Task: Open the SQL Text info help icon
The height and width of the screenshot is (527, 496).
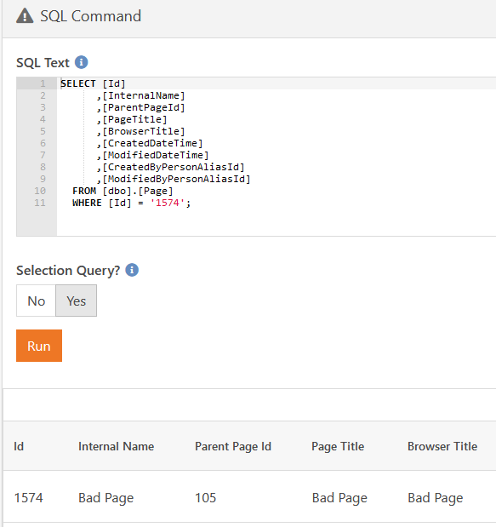Action: pos(82,62)
